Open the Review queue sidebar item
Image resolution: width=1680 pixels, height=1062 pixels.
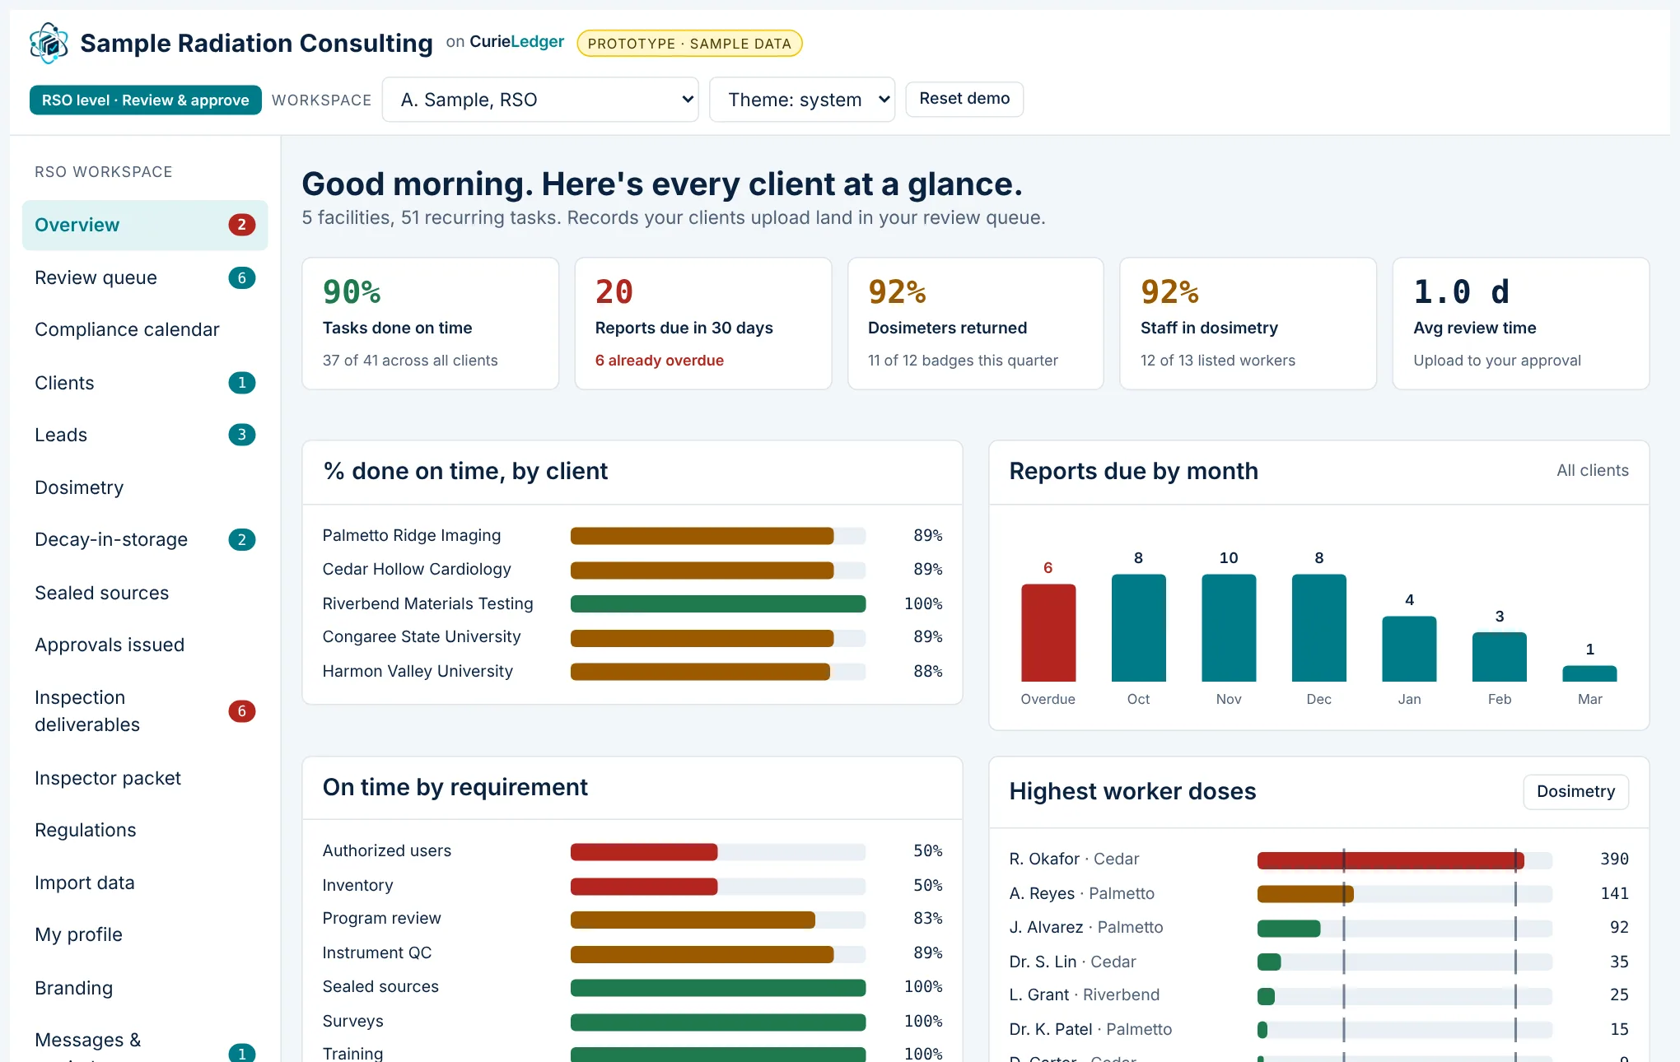tap(145, 277)
